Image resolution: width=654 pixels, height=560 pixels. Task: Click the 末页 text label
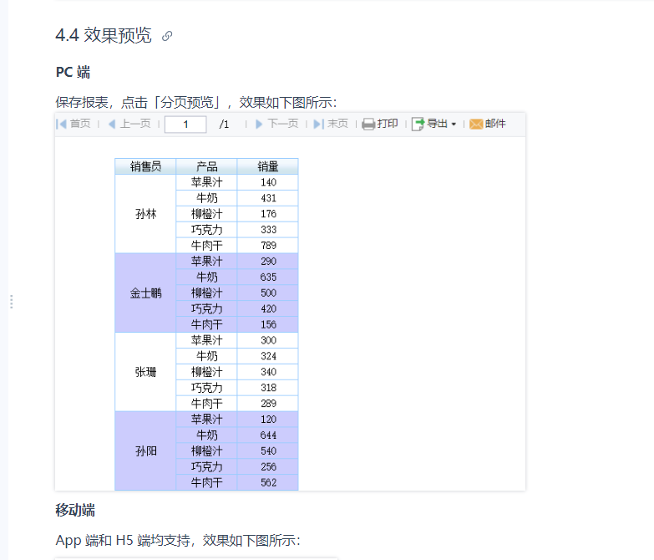coord(337,124)
